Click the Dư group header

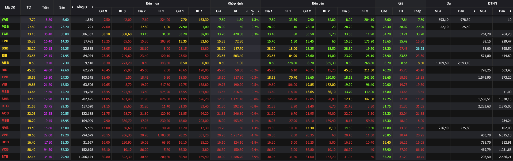pyautogui.click(x=449, y=3)
